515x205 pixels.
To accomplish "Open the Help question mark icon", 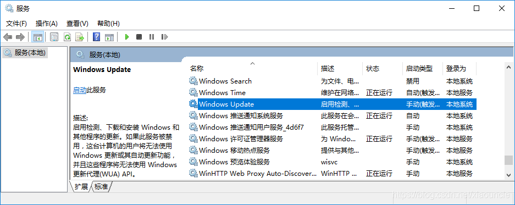I will pos(96,37).
